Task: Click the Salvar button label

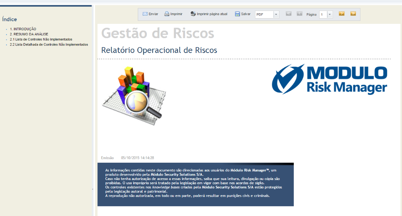Action: [246, 14]
